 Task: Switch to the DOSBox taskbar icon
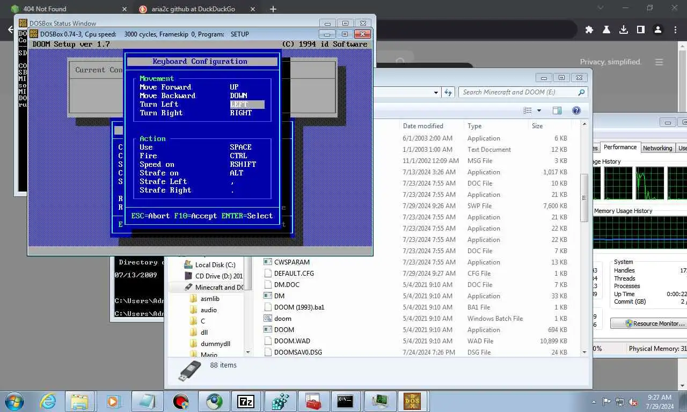tap(412, 401)
